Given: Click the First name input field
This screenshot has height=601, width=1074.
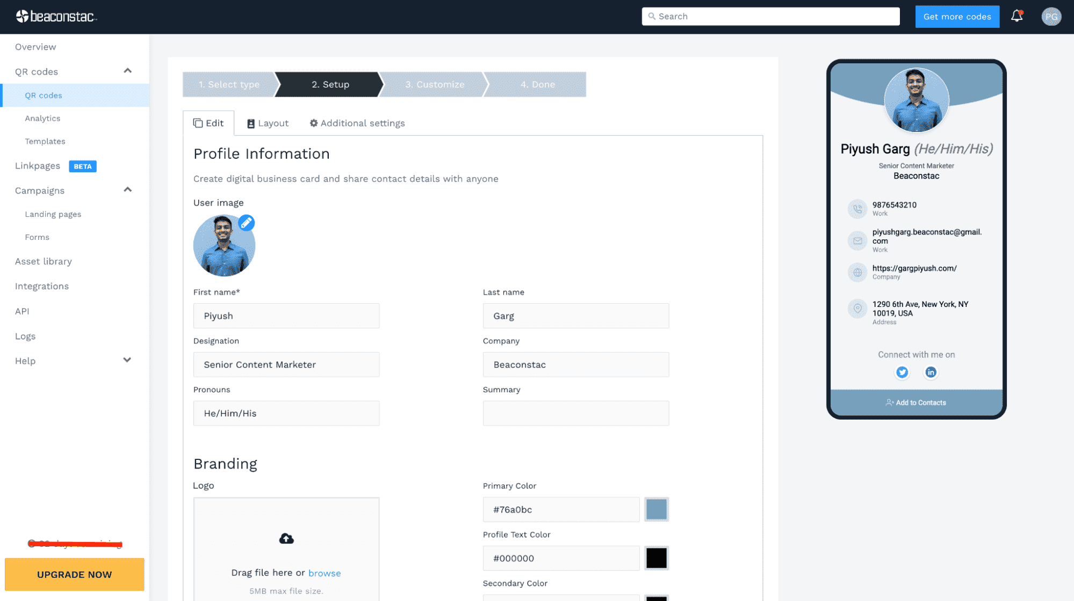Looking at the screenshot, I should pos(286,316).
